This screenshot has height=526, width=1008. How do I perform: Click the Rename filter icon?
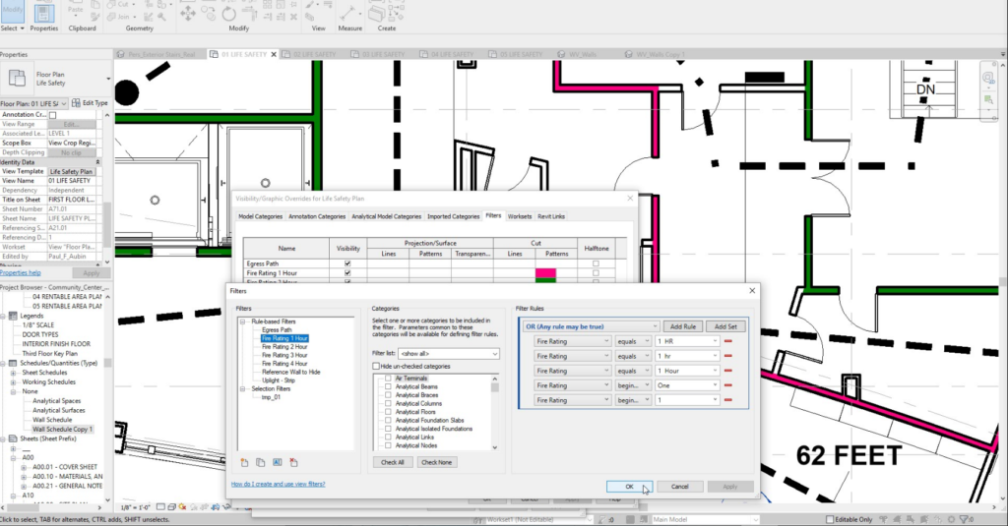277,462
